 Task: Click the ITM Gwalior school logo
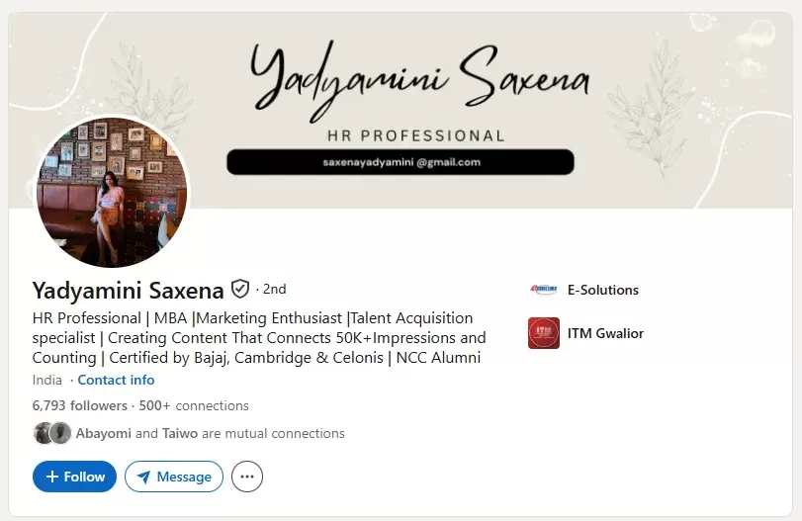coord(543,333)
